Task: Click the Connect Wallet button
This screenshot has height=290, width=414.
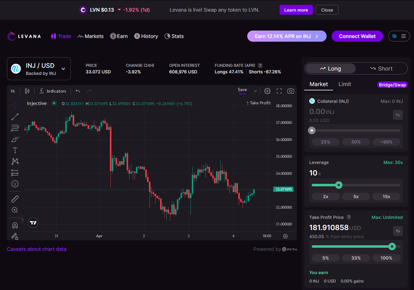Action: (357, 36)
